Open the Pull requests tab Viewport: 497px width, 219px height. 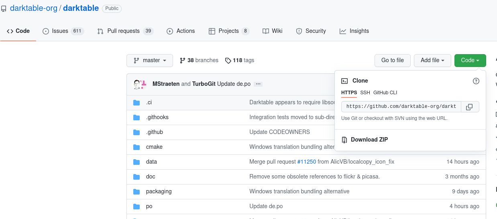(125, 31)
